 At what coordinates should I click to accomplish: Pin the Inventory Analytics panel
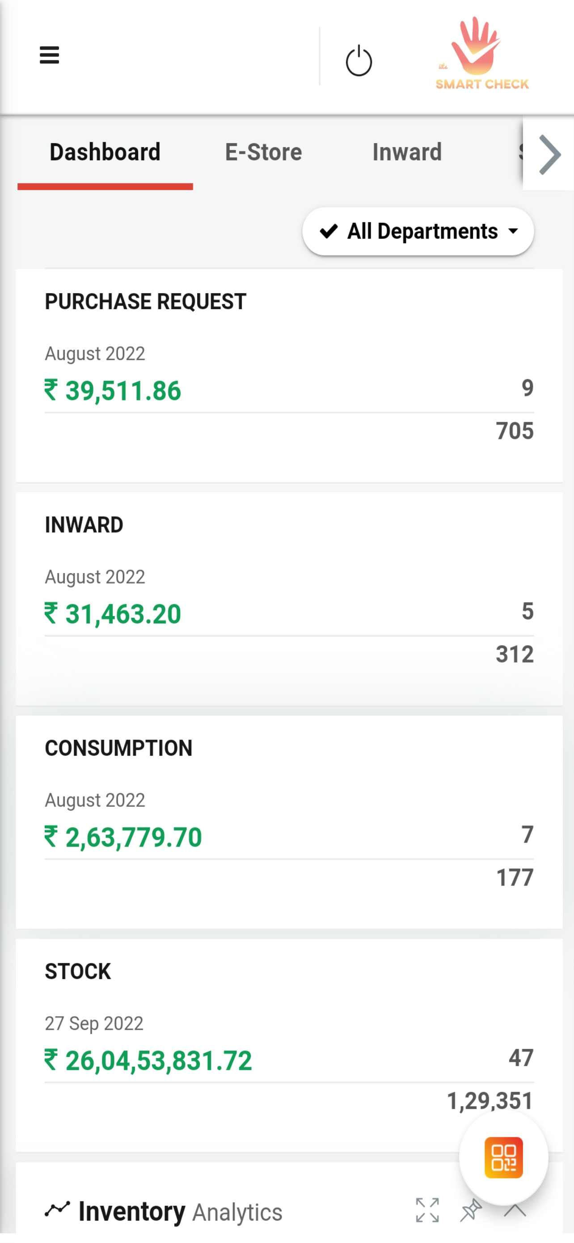pos(471,1210)
